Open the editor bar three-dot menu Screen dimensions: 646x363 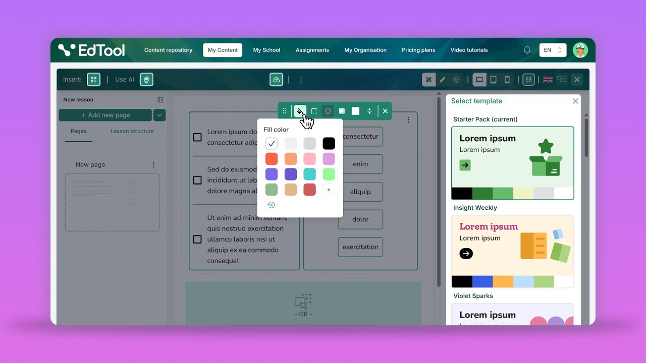pos(301,80)
